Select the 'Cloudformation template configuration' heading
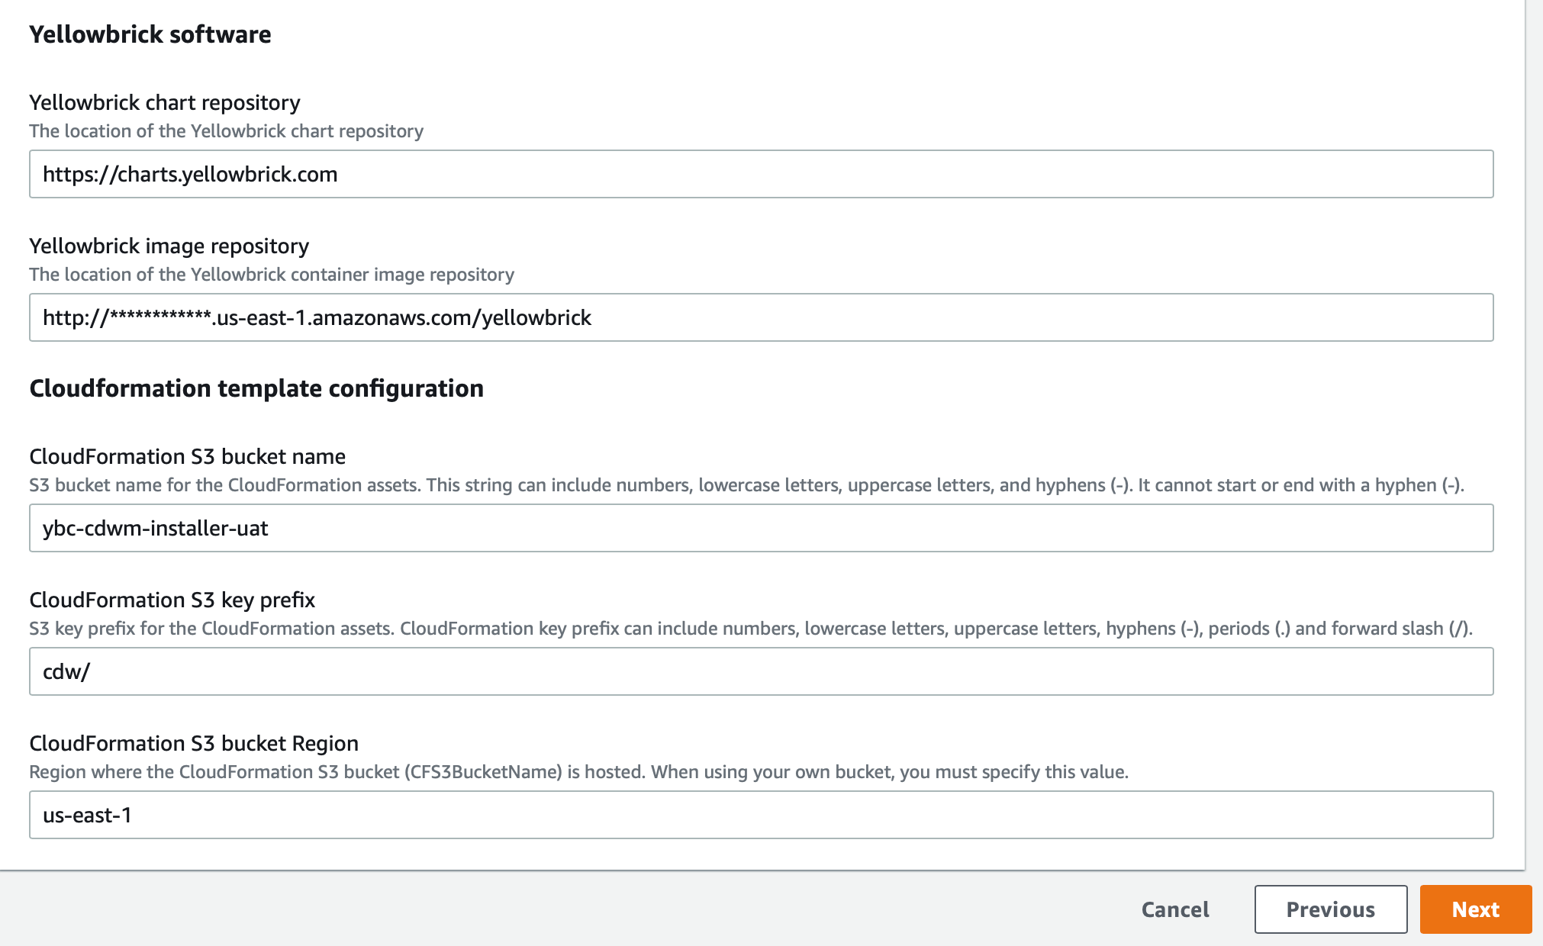 pos(256,388)
